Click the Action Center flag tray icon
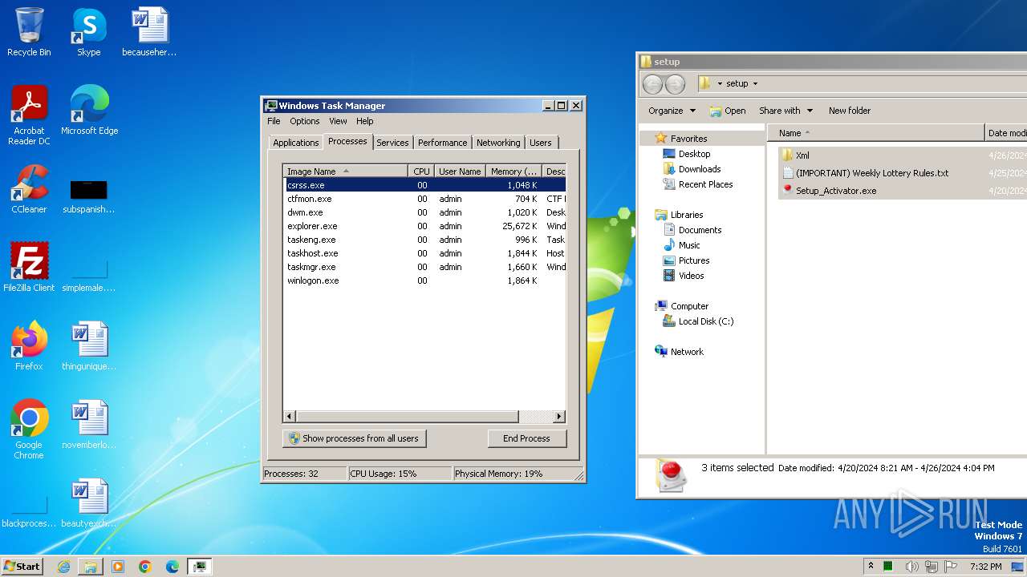The height and width of the screenshot is (577, 1027). pos(951,567)
